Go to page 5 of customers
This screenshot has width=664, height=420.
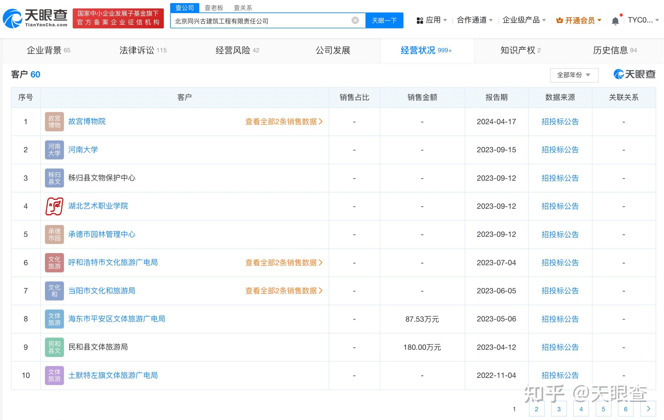pyautogui.click(x=603, y=409)
